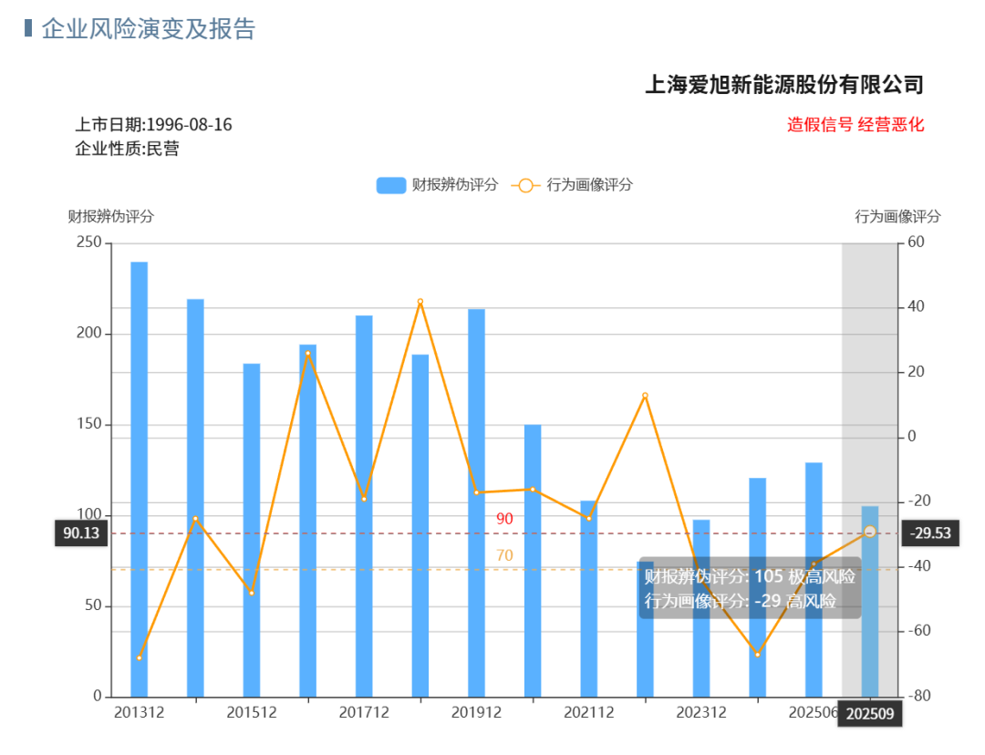Click line point above 201312 near -68

click(x=140, y=657)
